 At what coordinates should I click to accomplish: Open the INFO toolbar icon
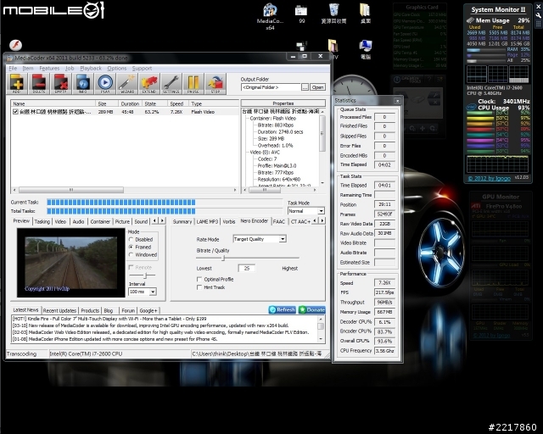tap(83, 83)
